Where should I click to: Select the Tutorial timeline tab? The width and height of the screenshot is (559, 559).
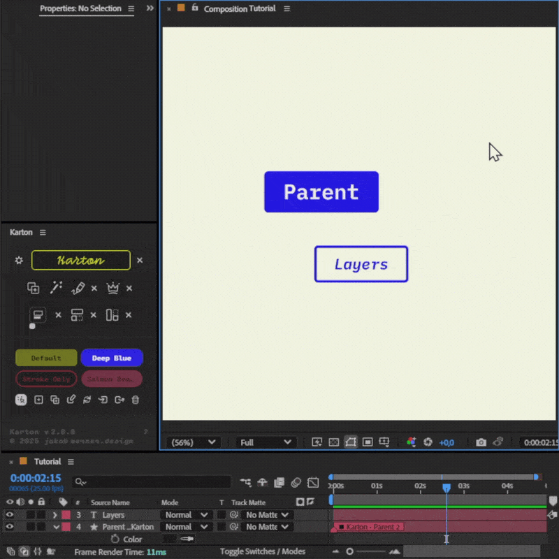point(48,462)
